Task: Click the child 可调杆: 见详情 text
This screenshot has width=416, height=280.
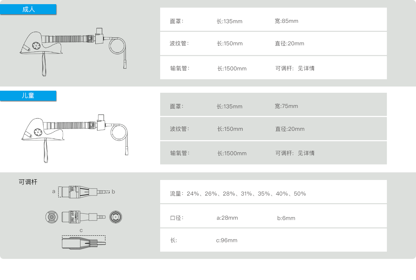Action: 295,153
